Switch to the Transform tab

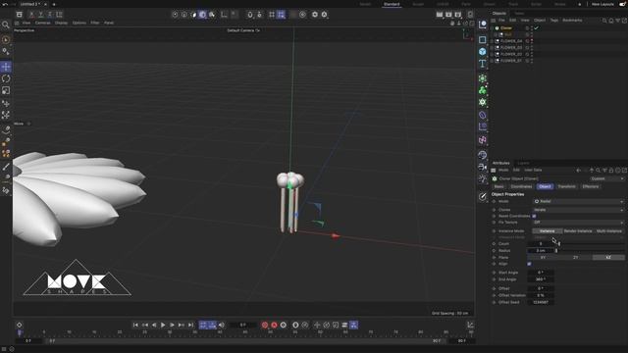point(566,186)
